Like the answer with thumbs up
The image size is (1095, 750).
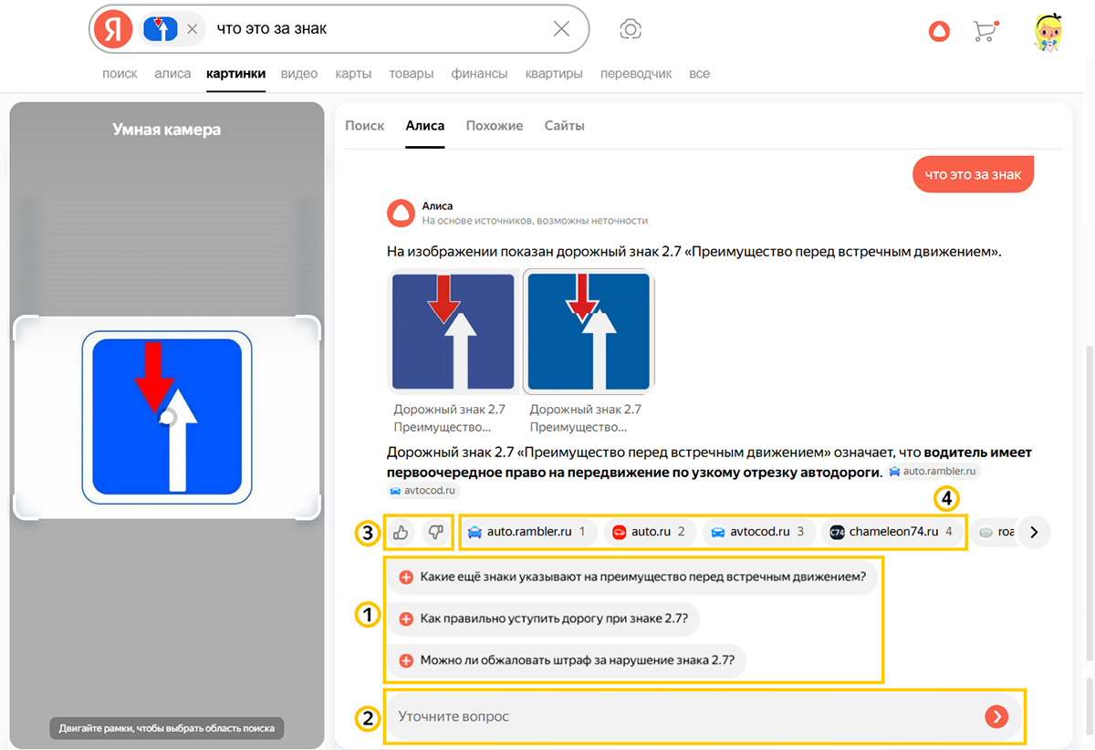[x=401, y=532]
